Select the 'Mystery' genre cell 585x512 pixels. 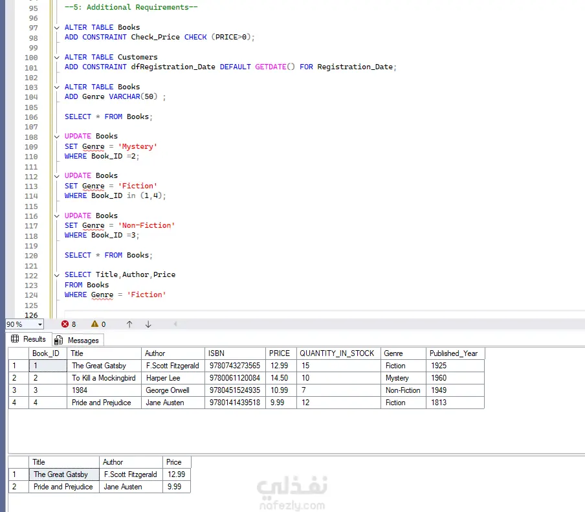point(403,378)
